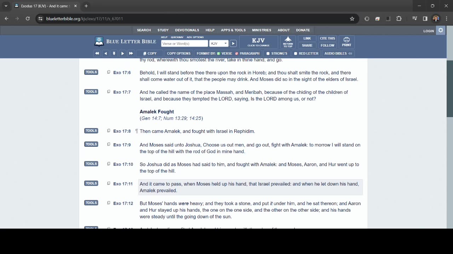Screen dimensions: 453x254
Task: Go to next chapter arrow
Action: click(122, 53)
